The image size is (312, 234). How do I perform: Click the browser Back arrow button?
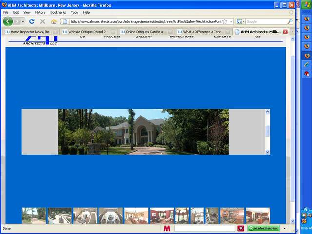[8, 21]
